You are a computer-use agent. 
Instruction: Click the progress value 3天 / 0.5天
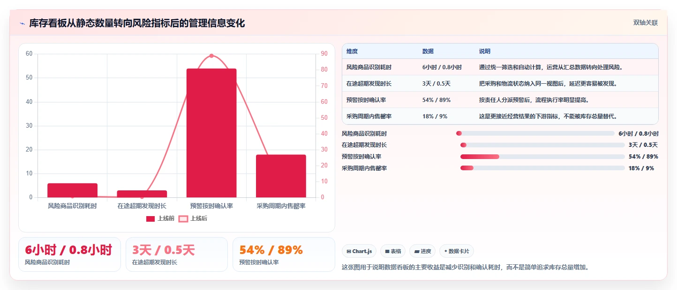(643, 145)
